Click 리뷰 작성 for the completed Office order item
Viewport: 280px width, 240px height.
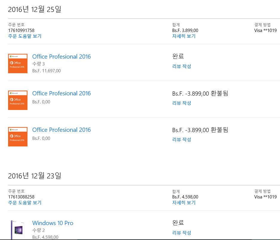182,66
